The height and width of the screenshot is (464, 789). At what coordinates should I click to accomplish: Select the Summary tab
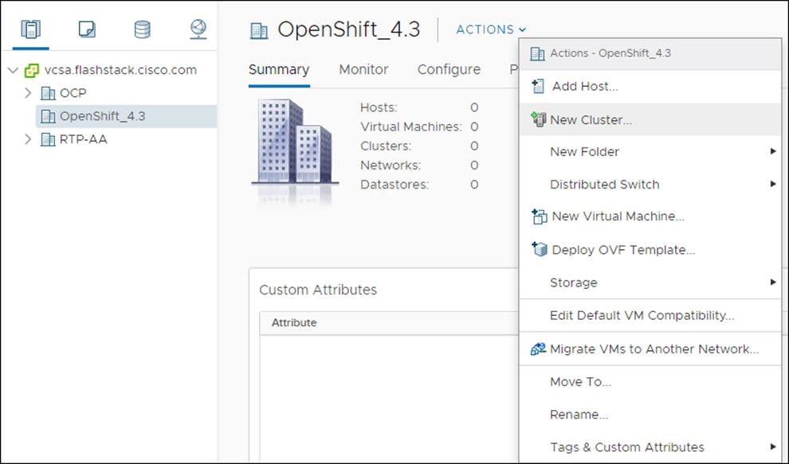click(x=279, y=69)
